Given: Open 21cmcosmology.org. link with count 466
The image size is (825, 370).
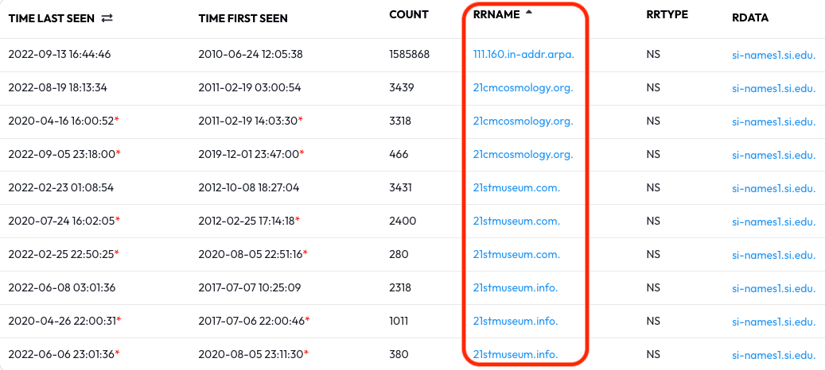Looking at the screenshot, I should click(x=523, y=154).
